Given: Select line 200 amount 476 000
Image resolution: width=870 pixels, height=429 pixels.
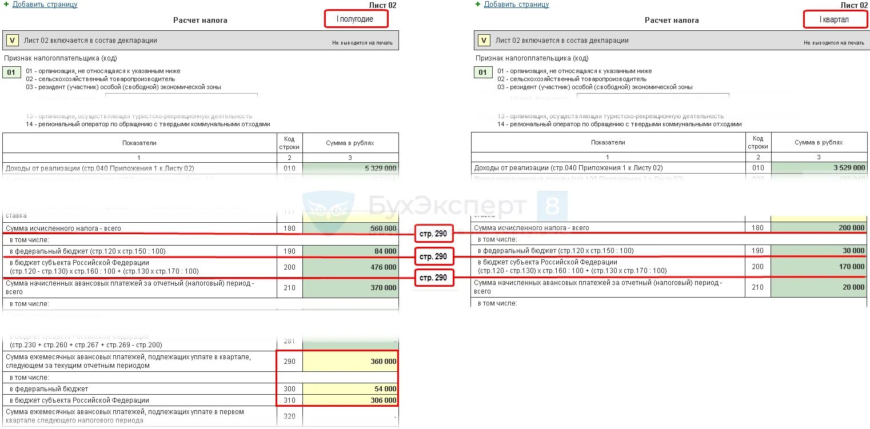Looking at the screenshot, I should [x=350, y=267].
